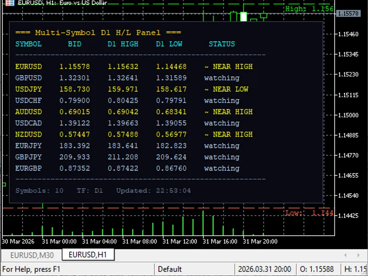Click the 'Updated: 22:53:04' timestamp
The image size is (368, 276).
[154, 190]
